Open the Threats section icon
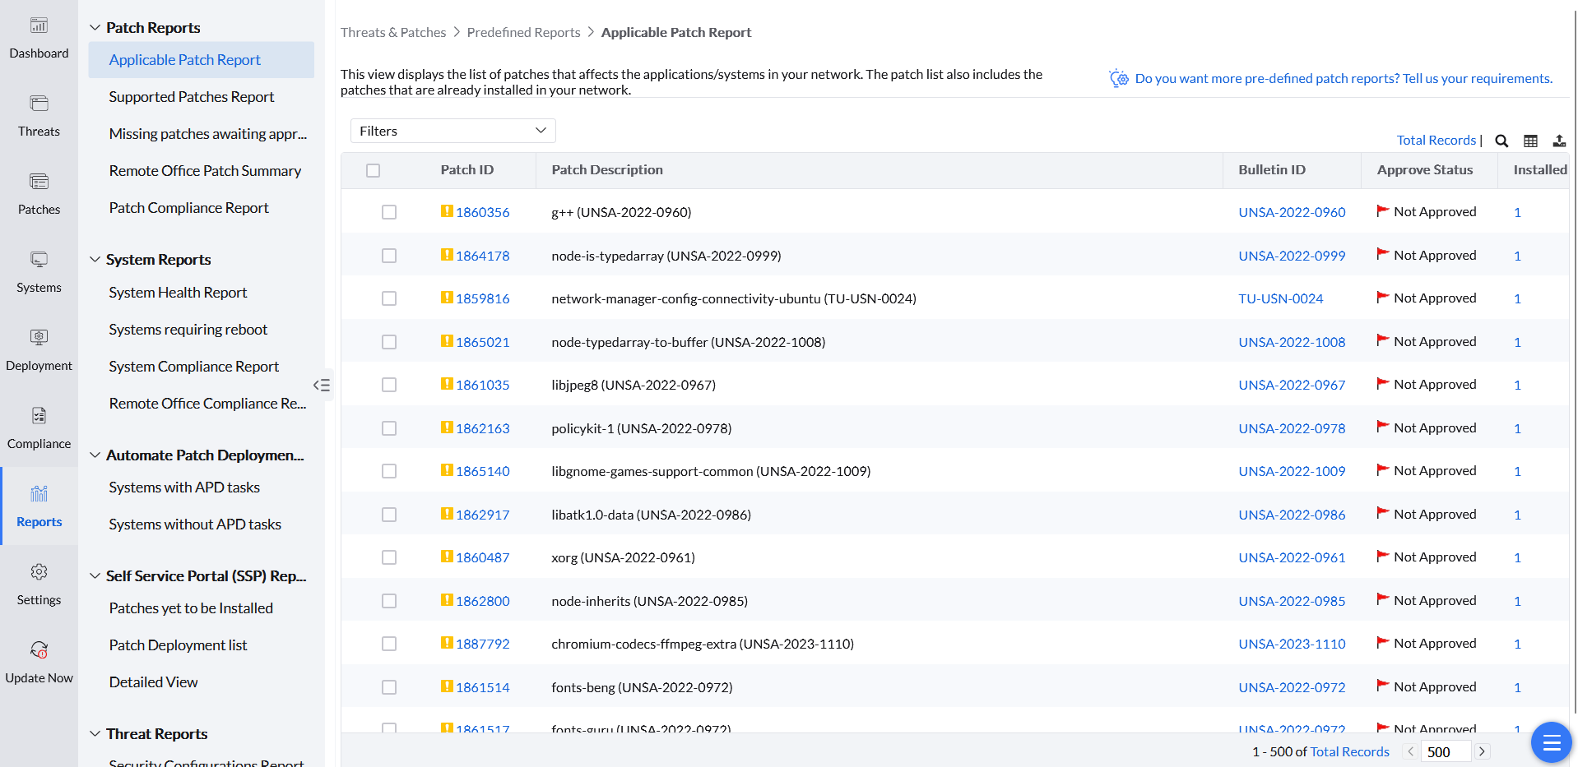The height and width of the screenshot is (767, 1578). pyautogui.click(x=39, y=104)
